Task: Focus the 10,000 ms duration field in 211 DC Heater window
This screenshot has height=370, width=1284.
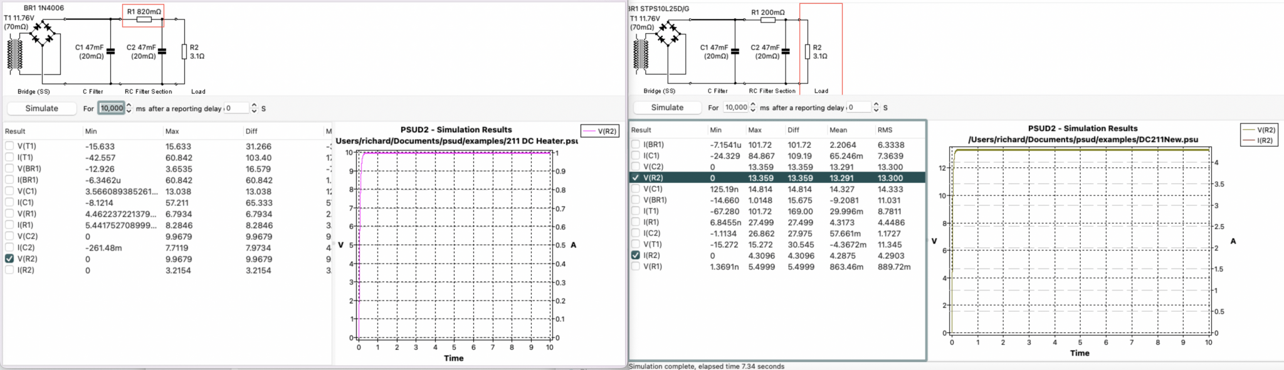Action: [x=112, y=108]
